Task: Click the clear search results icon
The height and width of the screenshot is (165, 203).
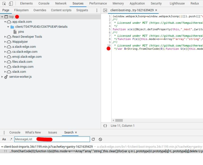Action: 100,139
